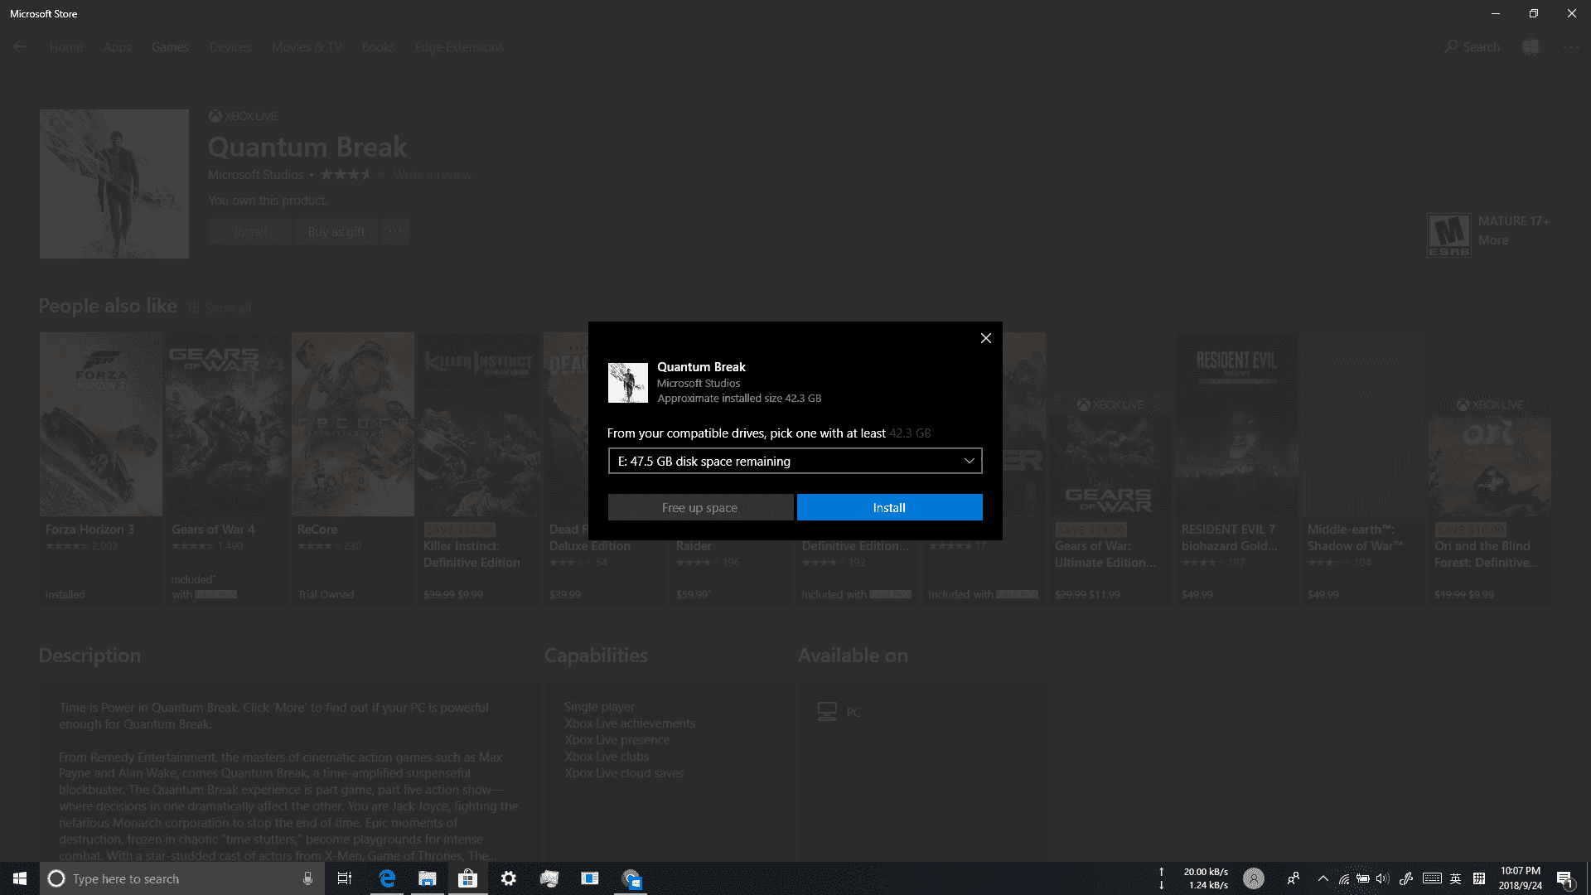
Task: Open the volume speaker tray icon
Action: tap(1382, 878)
